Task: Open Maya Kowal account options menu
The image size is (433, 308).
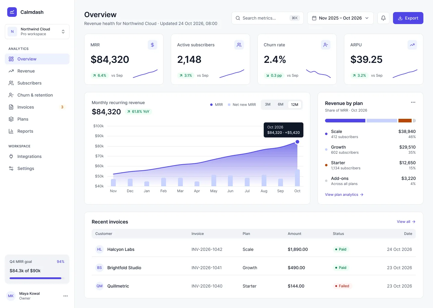Action: pyautogui.click(x=66, y=296)
